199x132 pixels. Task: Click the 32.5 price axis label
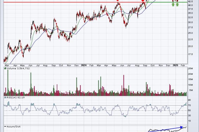coord(191,17)
